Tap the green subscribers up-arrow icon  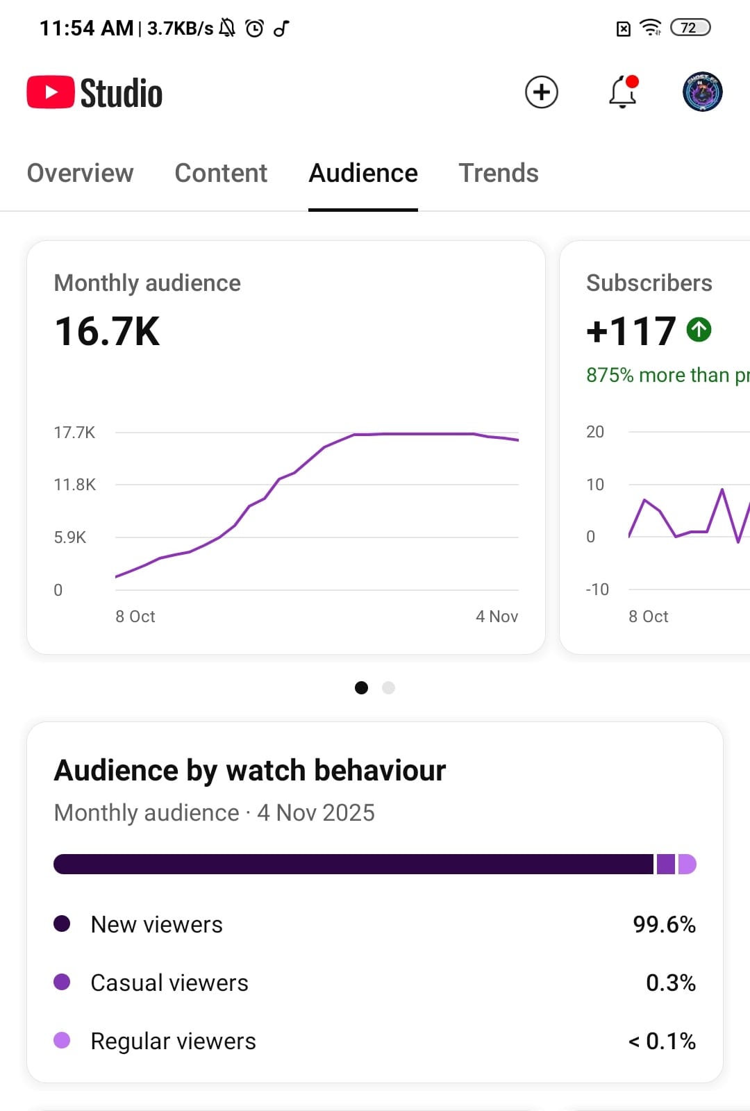[x=699, y=329]
